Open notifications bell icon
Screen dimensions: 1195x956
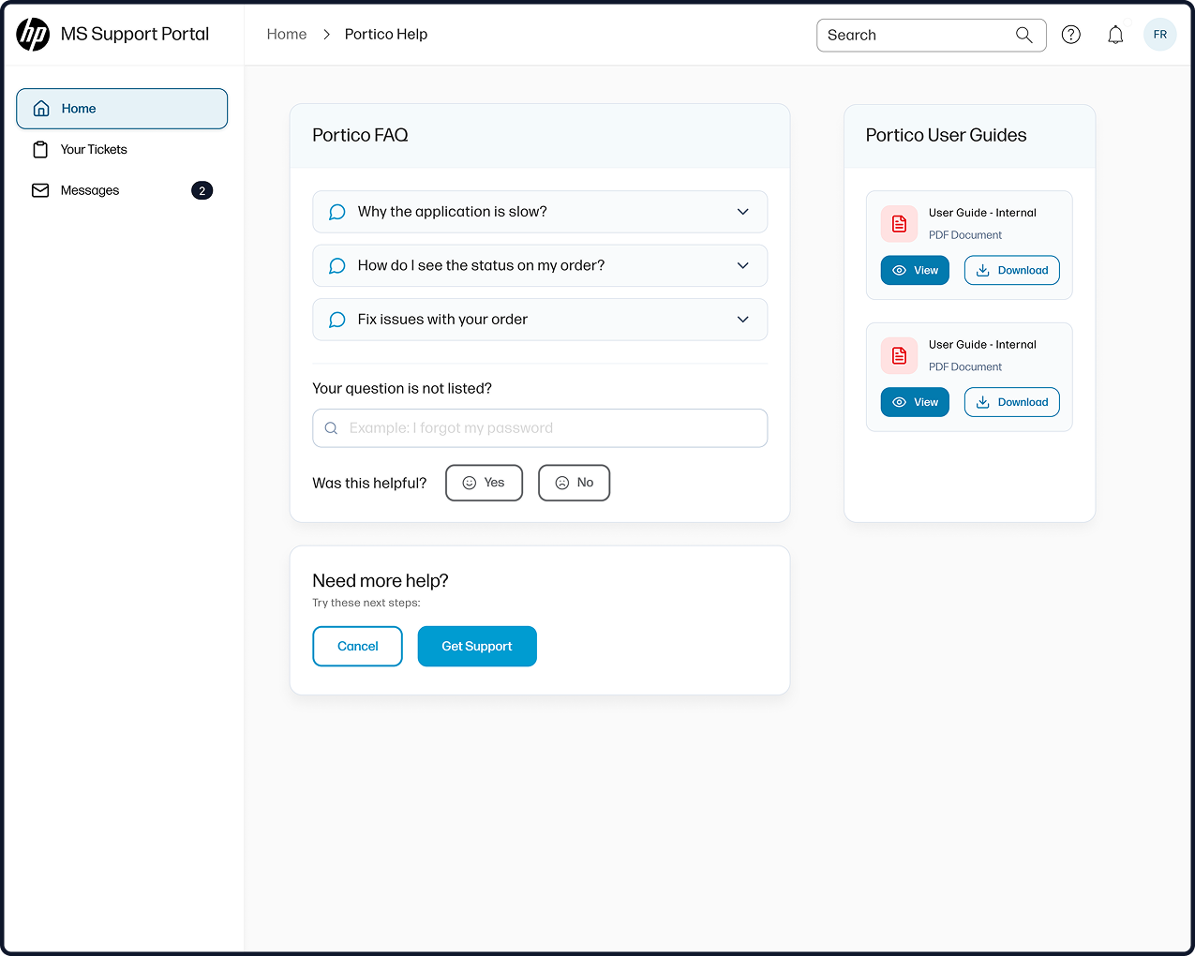[x=1115, y=35]
